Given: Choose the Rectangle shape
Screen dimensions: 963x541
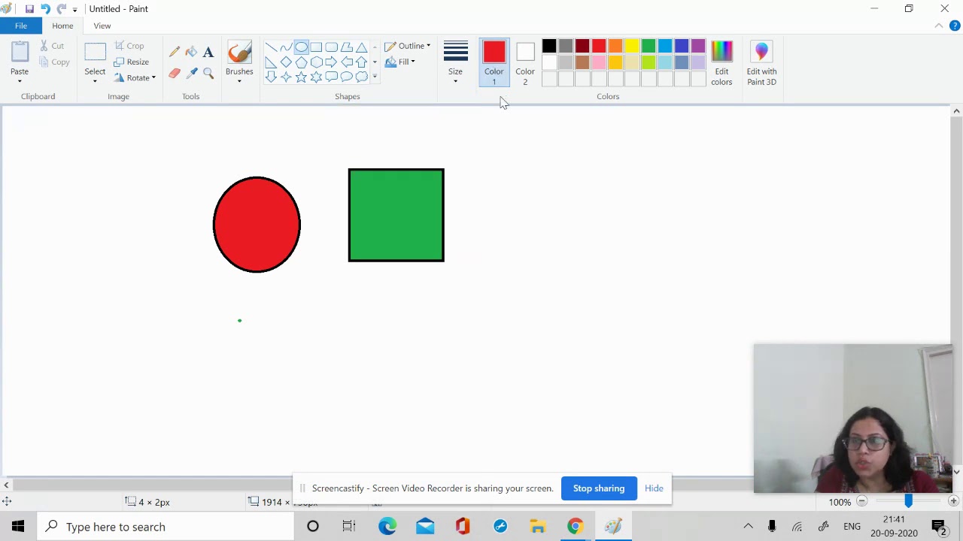Looking at the screenshot, I should (316, 47).
